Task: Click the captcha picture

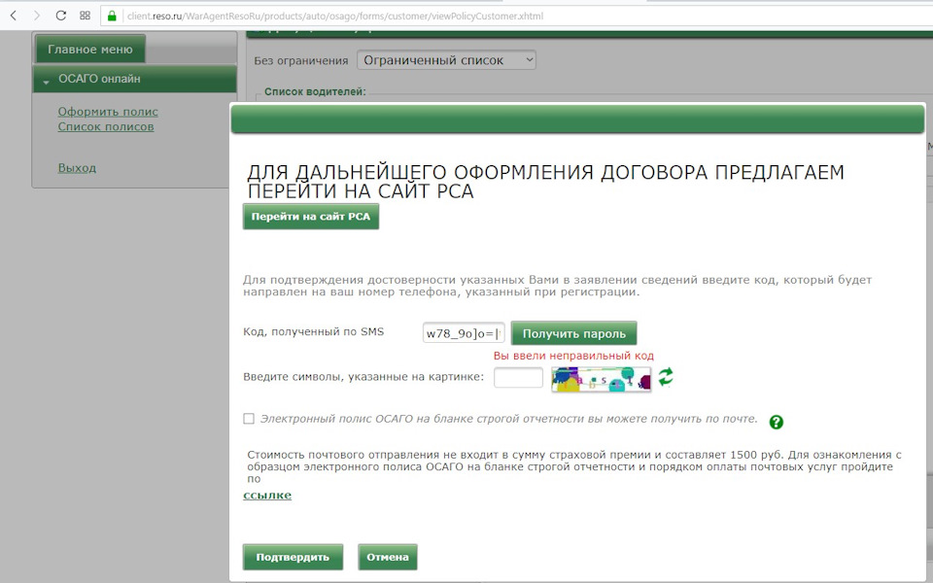Action: 601,379
